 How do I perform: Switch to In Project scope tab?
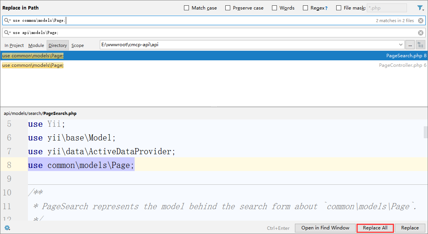coord(14,45)
